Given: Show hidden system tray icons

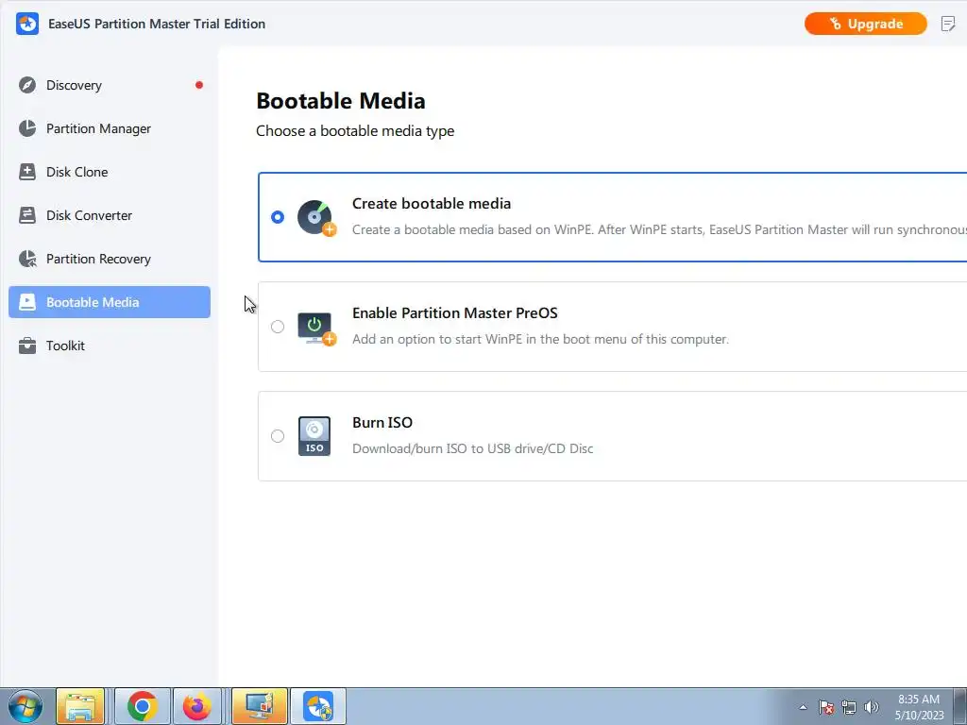Looking at the screenshot, I should tap(803, 707).
